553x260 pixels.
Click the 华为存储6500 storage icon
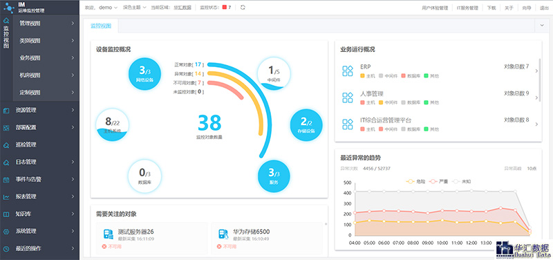point(223,234)
